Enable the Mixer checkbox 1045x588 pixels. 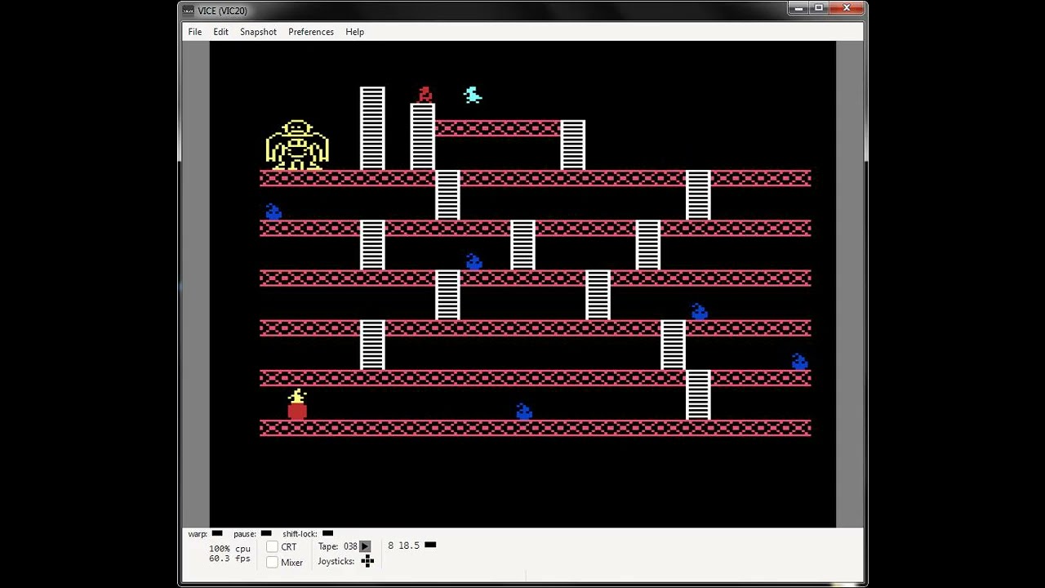273,562
